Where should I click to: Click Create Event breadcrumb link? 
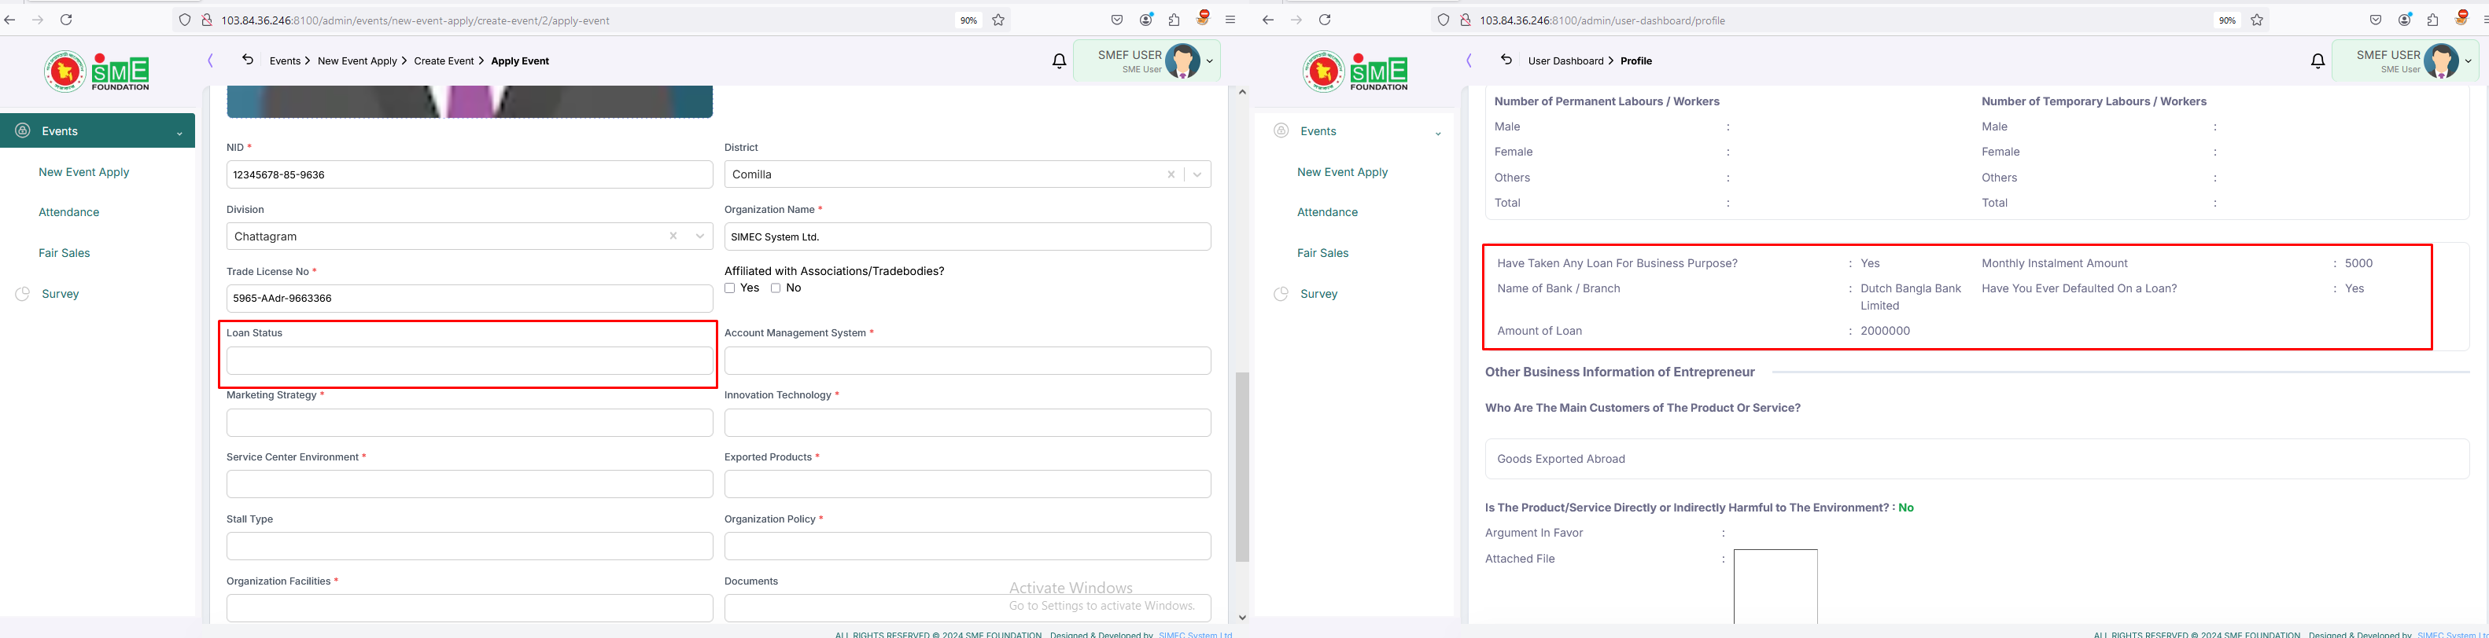coord(444,60)
